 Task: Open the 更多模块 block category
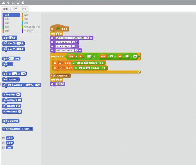click(28, 31)
